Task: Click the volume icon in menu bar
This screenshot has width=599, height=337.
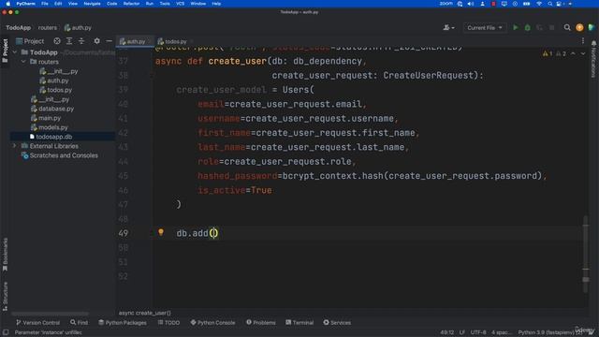Action: click(471, 4)
